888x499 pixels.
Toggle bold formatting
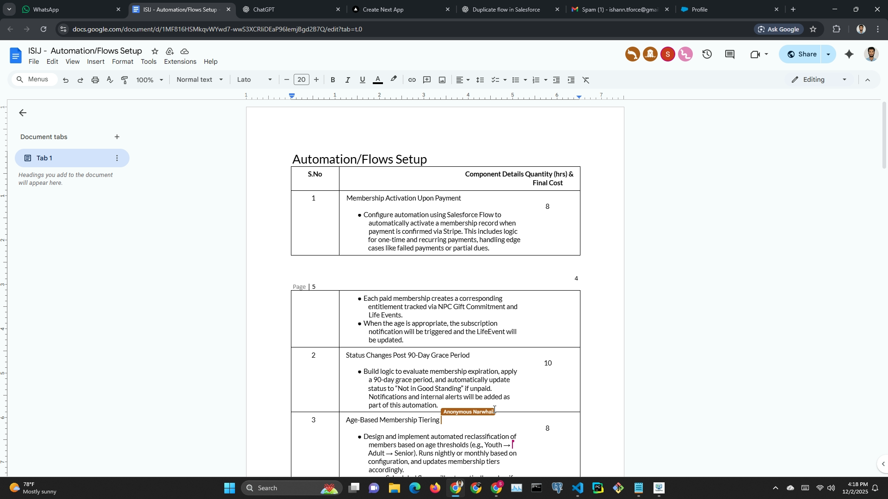tap(333, 80)
